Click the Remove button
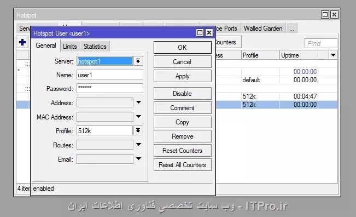The width and height of the screenshot is (356, 217). coord(182,136)
